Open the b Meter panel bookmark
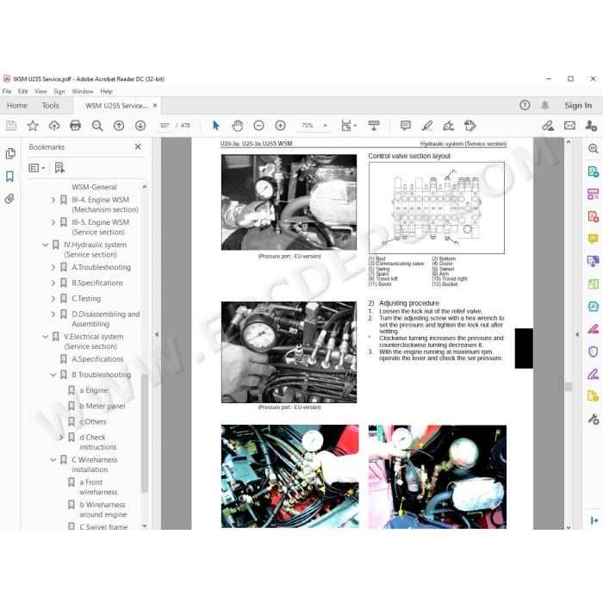The image size is (603, 603). pyautogui.click(x=103, y=406)
